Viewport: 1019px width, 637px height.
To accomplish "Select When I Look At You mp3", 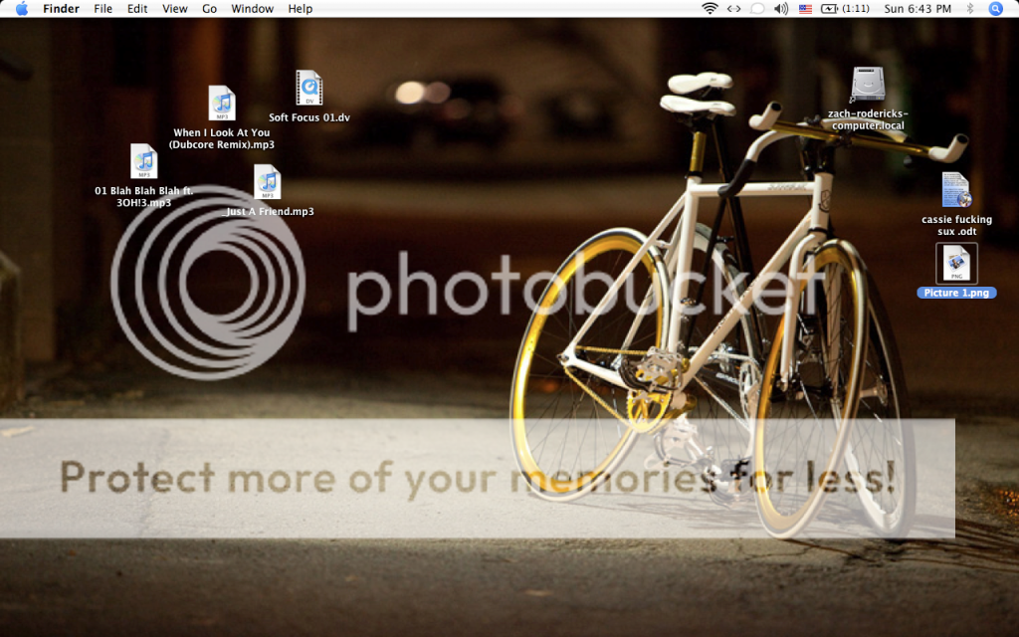I will click(x=221, y=104).
